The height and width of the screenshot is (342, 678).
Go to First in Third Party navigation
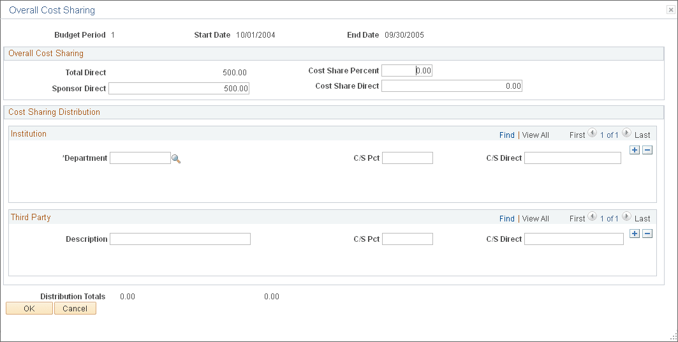(577, 218)
